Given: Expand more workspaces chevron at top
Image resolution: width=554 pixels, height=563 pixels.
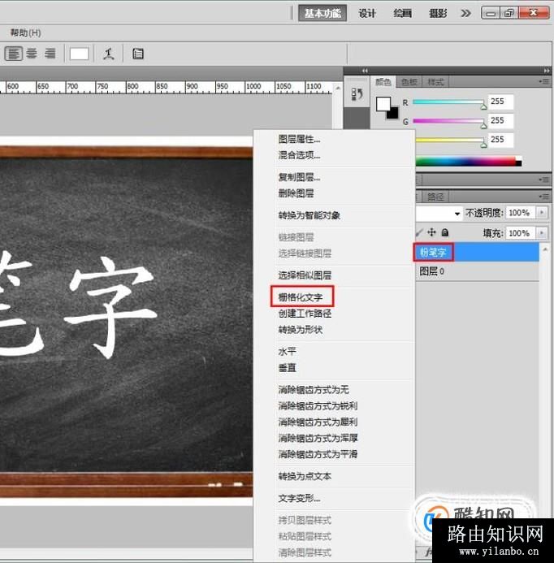Looking at the screenshot, I should pos(465,13).
